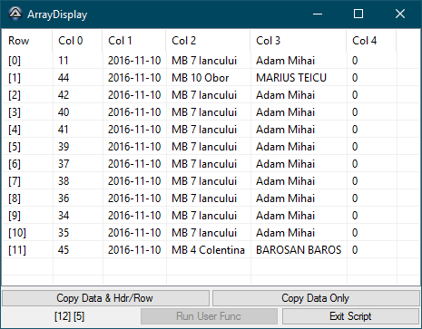Viewport: 422px width, 329px height.
Task: Select row [7] index cell
Action: point(15,181)
